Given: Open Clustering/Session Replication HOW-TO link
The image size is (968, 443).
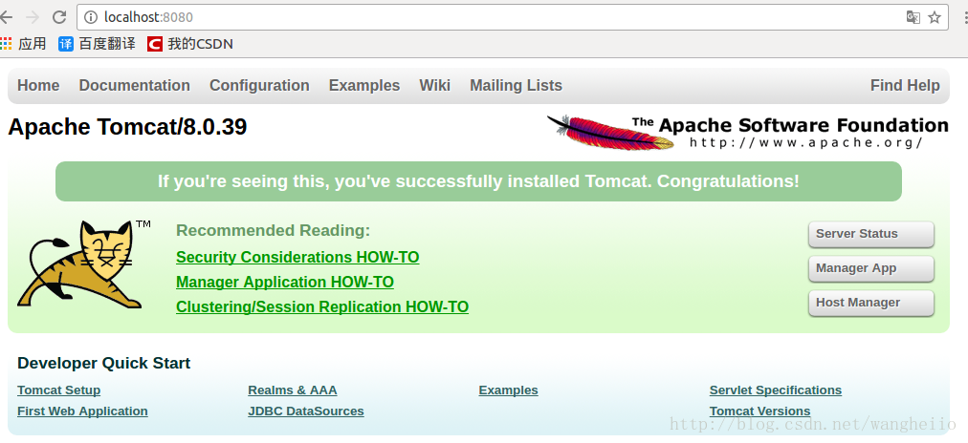Looking at the screenshot, I should pos(322,306).
